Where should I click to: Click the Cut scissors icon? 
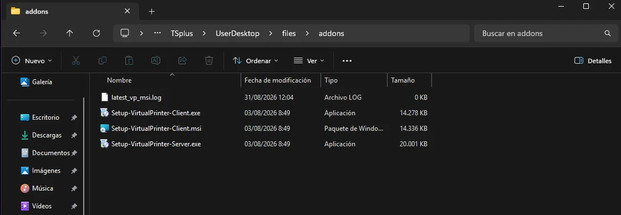click(75, 60)
